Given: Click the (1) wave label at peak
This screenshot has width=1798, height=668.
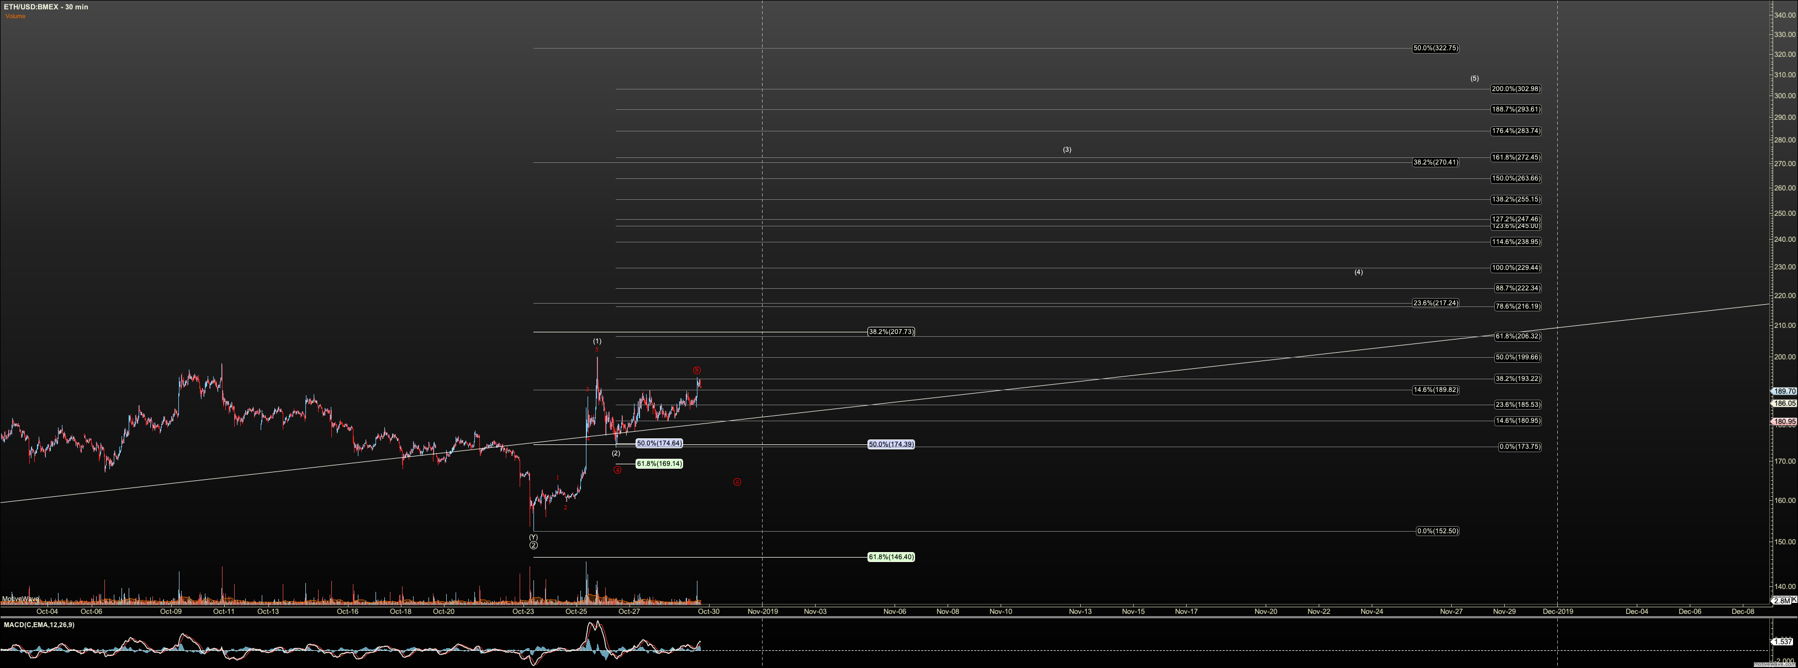Looking at the screenshot, I should (597, 341).
